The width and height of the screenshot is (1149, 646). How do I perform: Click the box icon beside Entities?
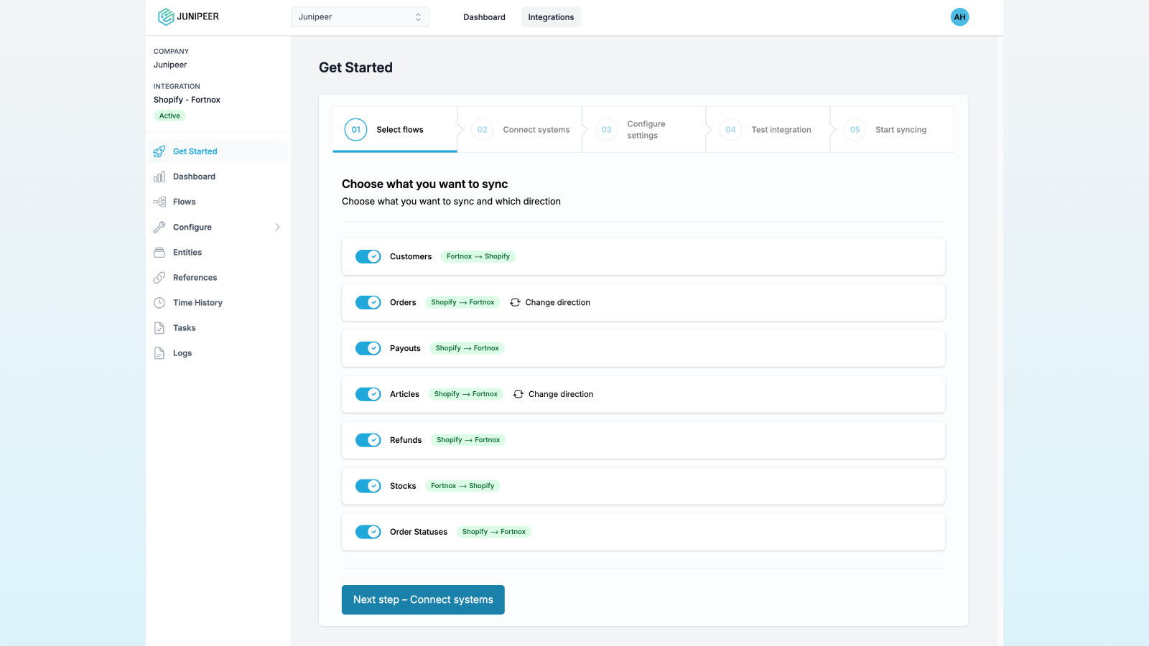coord(159,252)
